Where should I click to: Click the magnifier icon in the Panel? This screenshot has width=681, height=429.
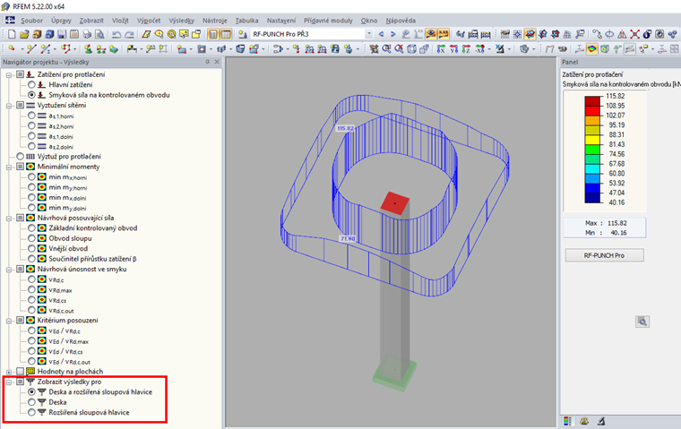642,322
